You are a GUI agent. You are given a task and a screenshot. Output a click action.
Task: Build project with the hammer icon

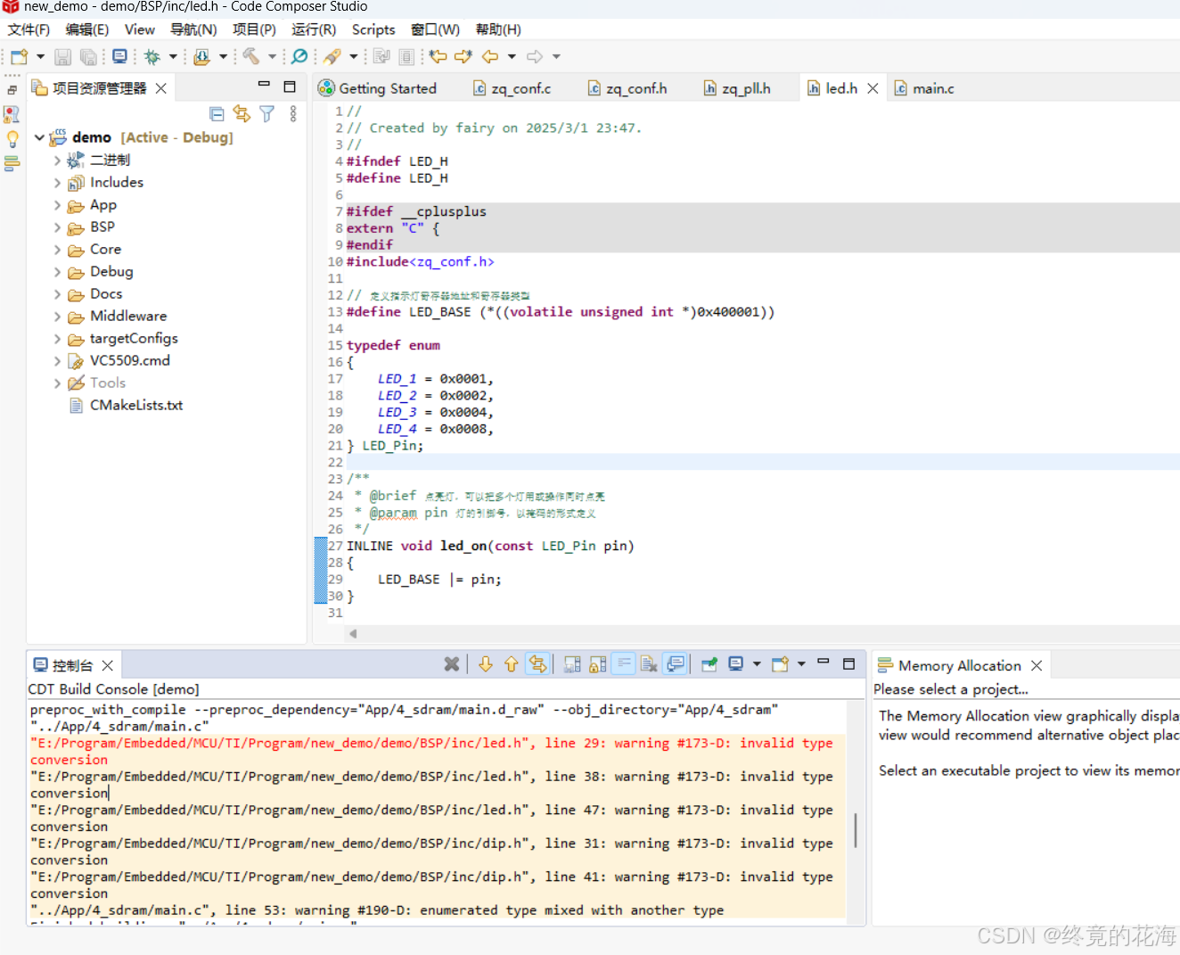(x=251, y=57)
